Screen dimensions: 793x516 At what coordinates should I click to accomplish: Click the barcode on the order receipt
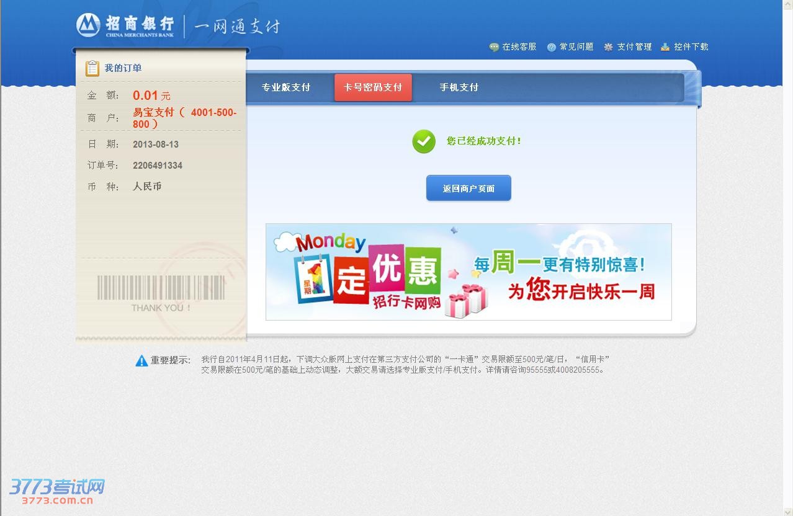pyautogui.click(x=161, y=288)
